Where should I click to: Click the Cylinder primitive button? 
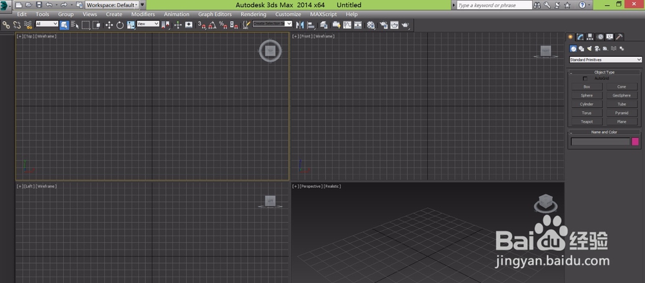586,104
